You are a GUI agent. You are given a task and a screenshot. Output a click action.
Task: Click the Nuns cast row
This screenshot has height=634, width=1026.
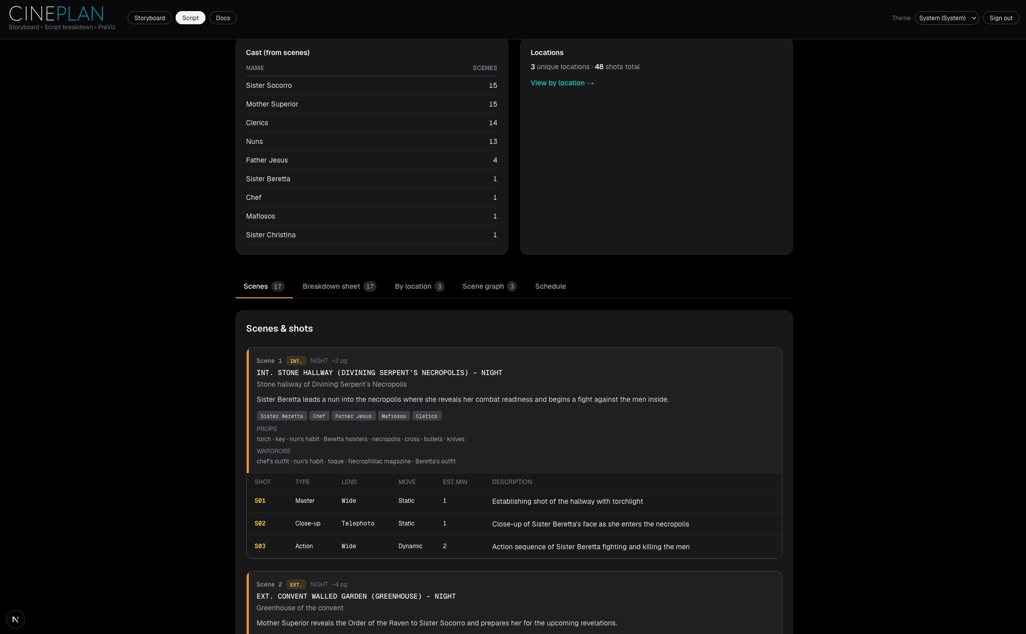pos(371,141)
